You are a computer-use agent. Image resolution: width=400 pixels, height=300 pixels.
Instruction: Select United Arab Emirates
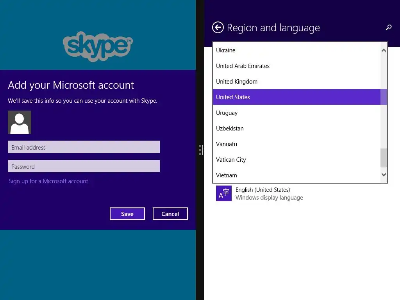tap(296, 66)
